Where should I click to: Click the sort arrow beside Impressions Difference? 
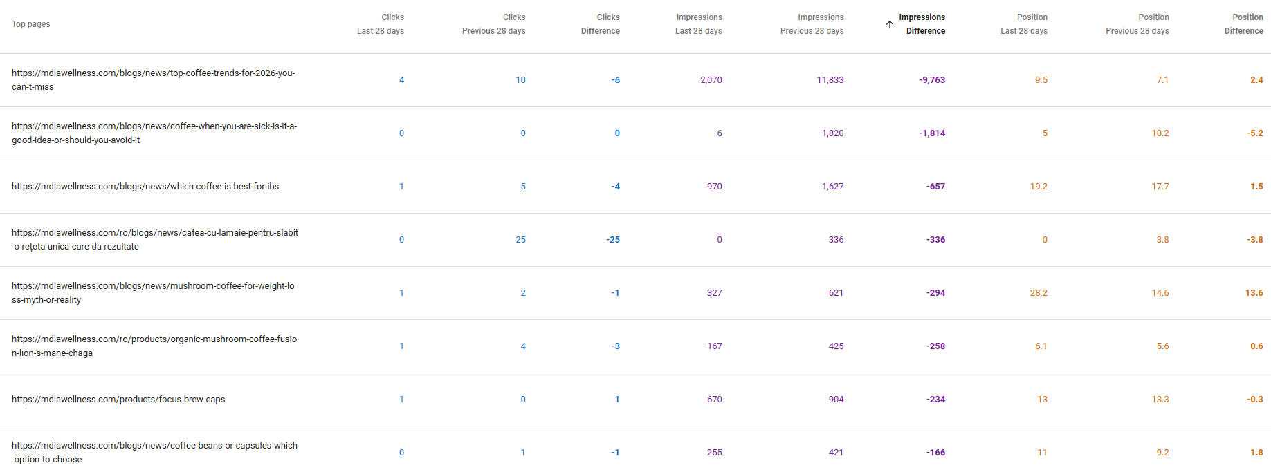click(890, 24)
